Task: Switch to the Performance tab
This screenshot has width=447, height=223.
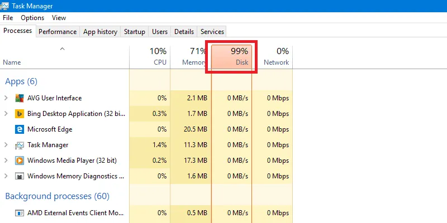Action: (x=58, y=32)
